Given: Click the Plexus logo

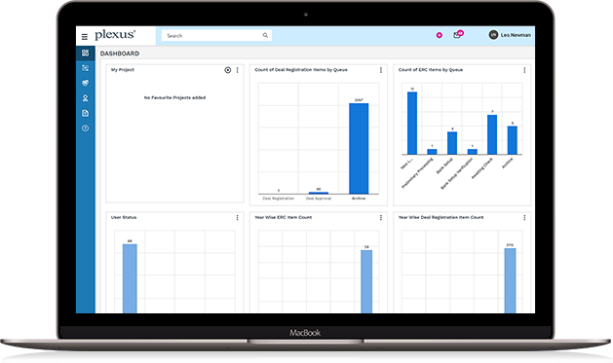Looking at the screenshot, I should pos(115,35).
